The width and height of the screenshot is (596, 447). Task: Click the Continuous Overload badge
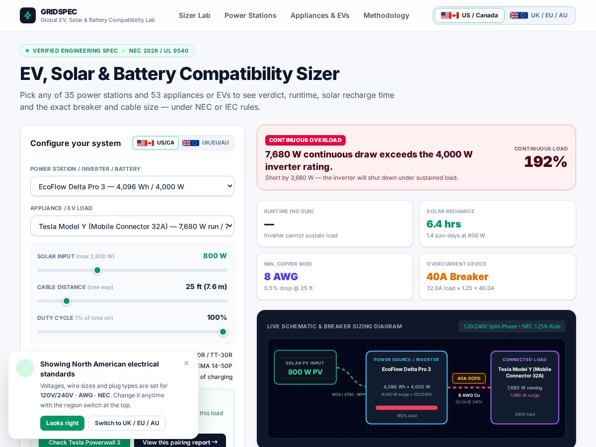[305, 140]
